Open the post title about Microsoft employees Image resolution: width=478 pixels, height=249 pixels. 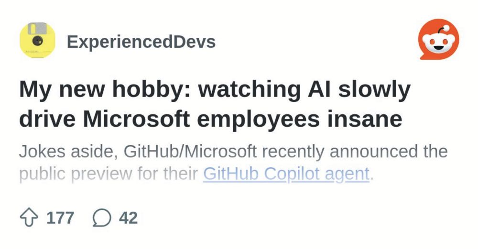(215, 105)
